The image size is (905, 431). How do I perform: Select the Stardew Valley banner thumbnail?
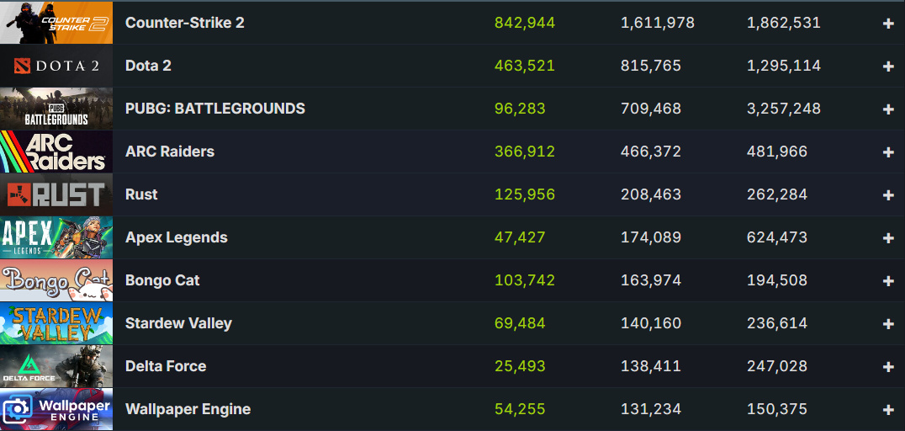56,323
